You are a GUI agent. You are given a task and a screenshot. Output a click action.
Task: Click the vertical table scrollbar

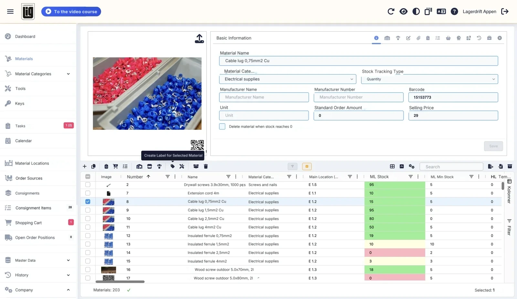pyautogui.click(x=503, y=186)
